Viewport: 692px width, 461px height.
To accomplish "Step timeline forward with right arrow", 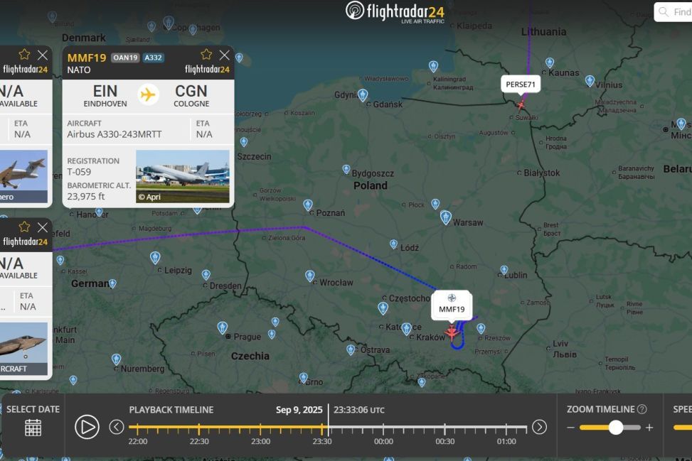I will 539,427.
